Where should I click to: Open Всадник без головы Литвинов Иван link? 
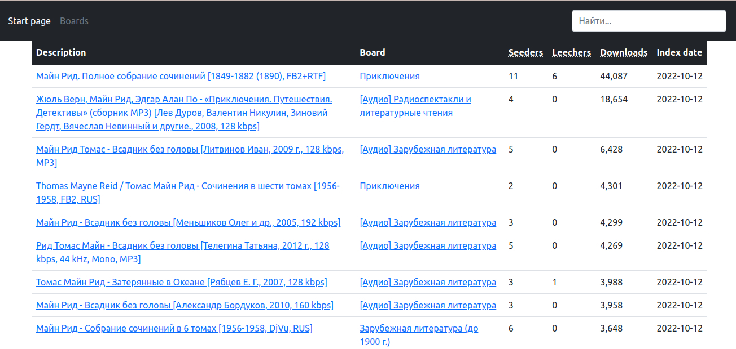[x=190, y=156]
